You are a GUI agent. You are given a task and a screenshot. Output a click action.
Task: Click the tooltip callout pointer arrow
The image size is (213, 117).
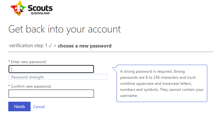pos(114,69)
